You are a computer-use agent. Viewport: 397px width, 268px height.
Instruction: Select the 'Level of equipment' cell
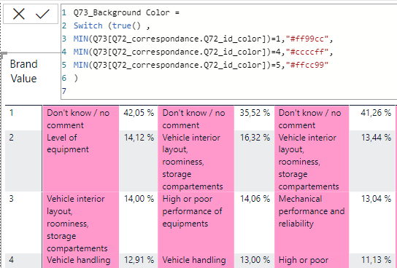pyautogui.click(x=81, y=161)
